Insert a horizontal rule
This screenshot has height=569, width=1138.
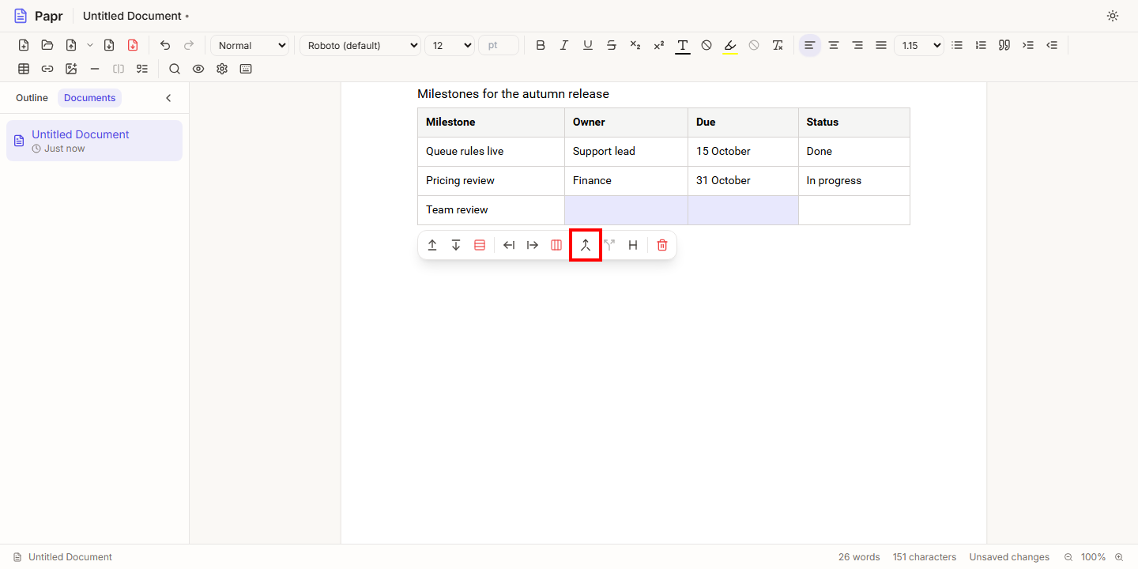tap(95, 69)
